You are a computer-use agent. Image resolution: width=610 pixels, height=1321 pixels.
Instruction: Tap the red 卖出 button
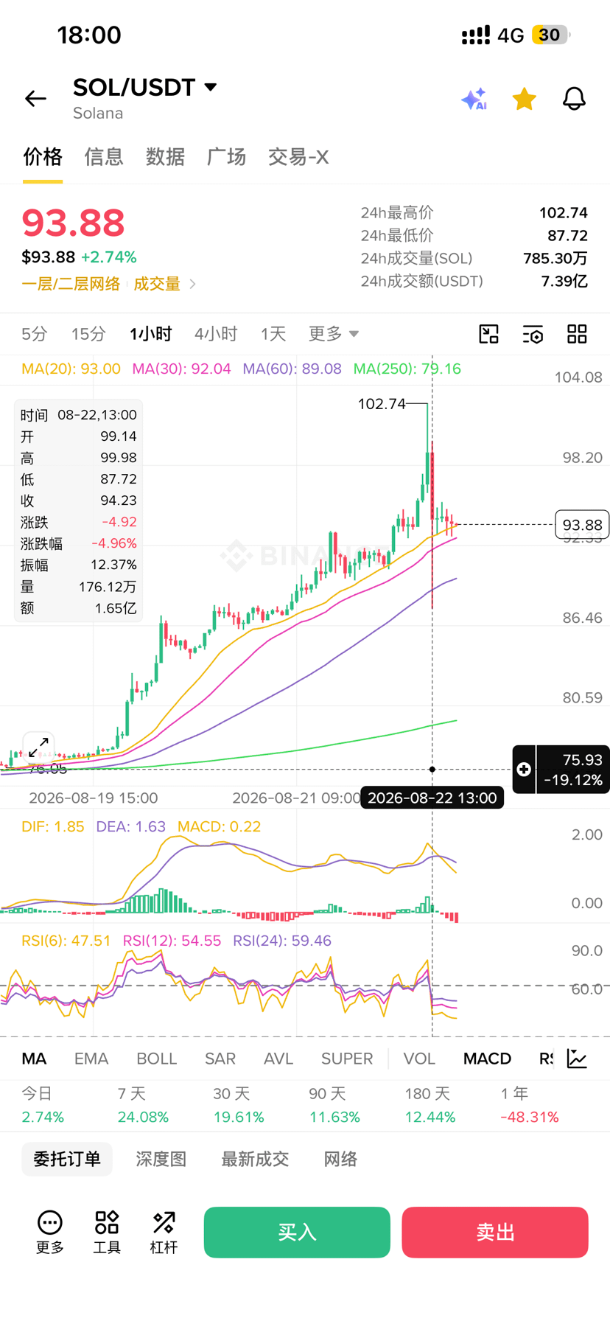tap(495, 1232)
